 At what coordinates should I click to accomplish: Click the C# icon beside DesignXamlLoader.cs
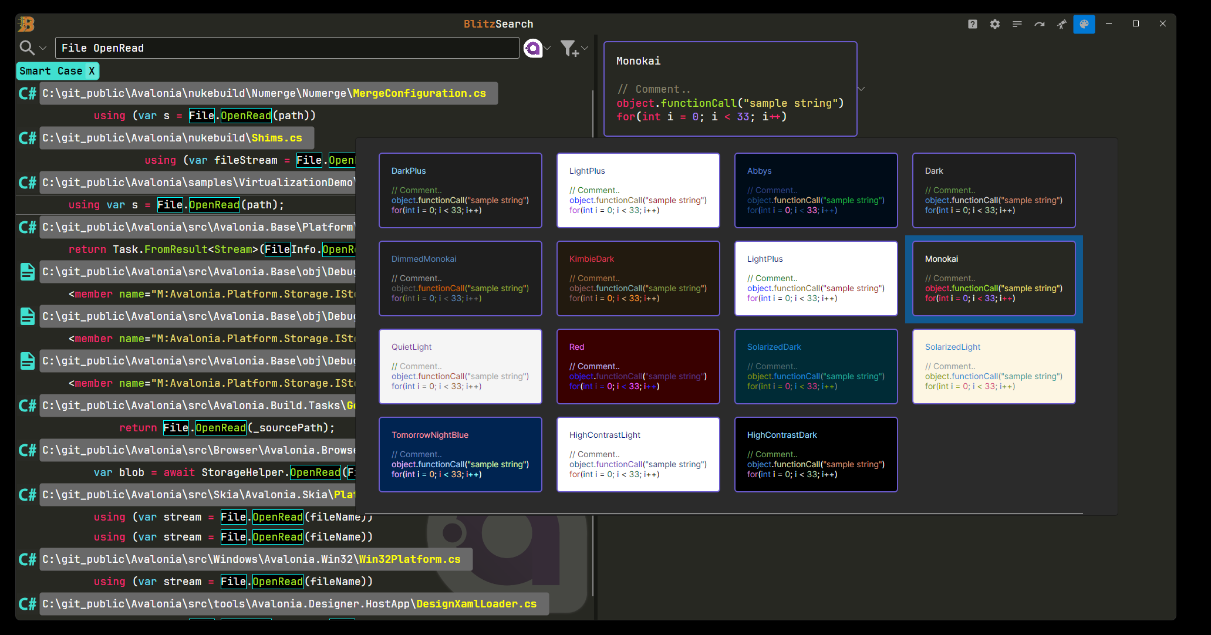click(28, 604)
